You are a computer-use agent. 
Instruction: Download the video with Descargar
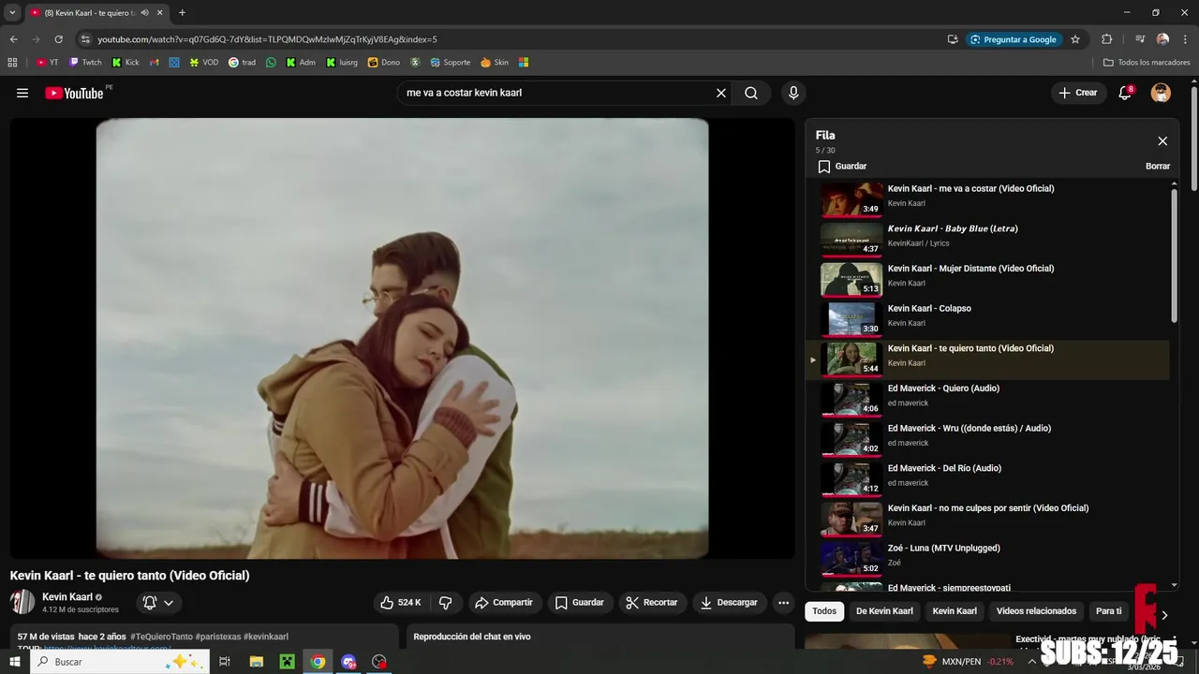[730, 603]
